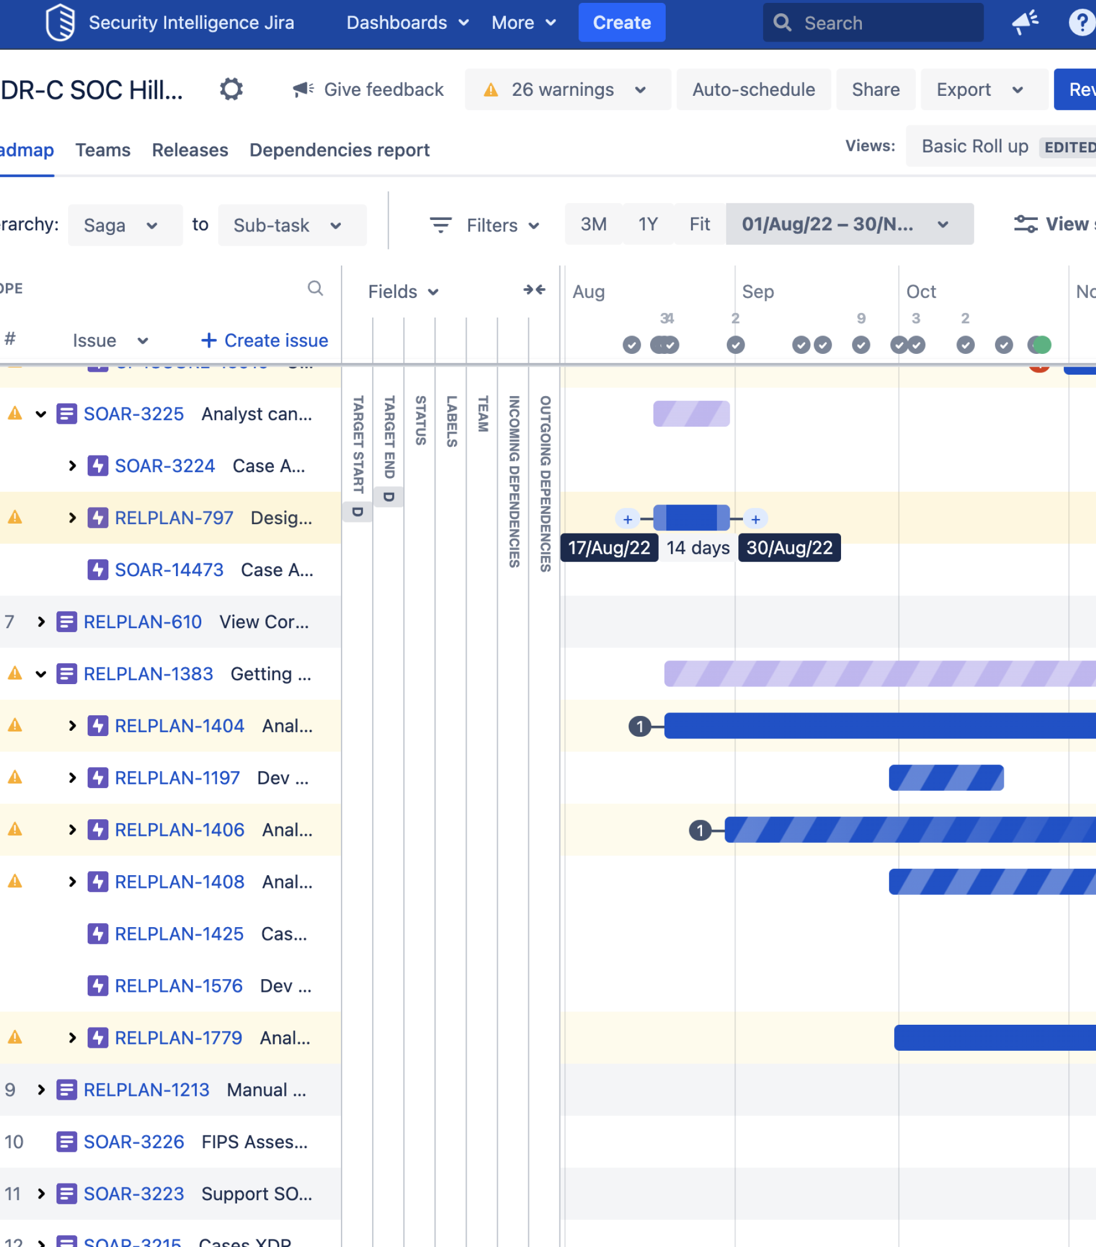Select the Fit timeframe

click(x=700, y=224)
